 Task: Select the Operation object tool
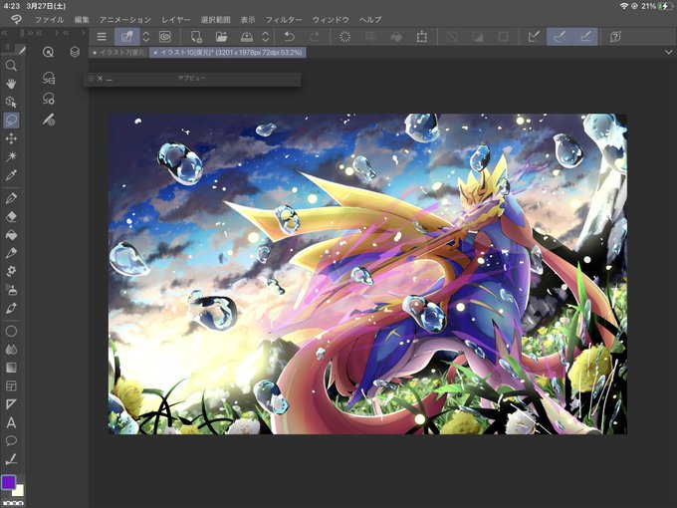click(11, 102)
